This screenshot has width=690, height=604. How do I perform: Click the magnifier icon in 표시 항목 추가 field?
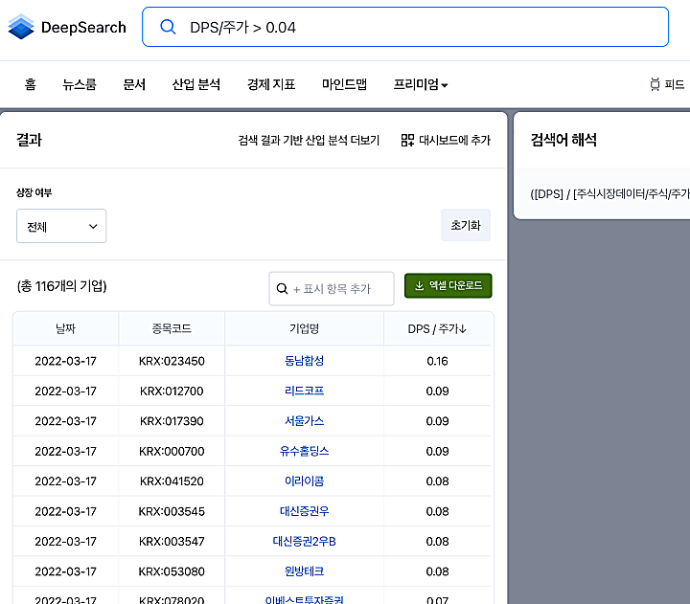tap(282, 288)
